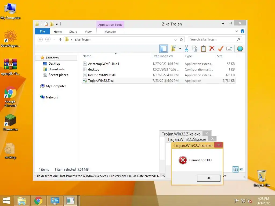Select the openjdk-19 archive icon
The image size is (275, 206).
tap(10, 67)
